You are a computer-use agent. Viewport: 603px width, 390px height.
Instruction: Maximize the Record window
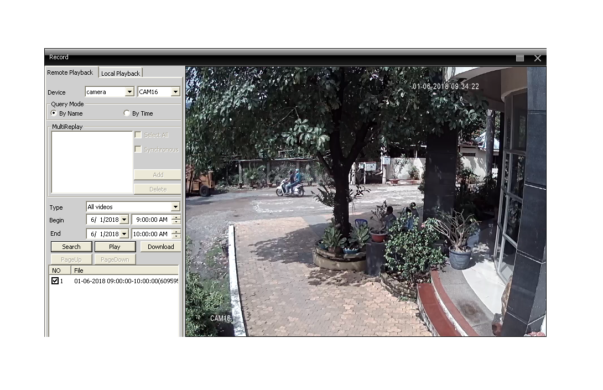point(519,58)
